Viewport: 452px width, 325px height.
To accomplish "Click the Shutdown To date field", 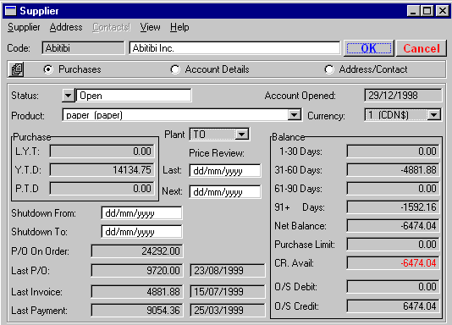I will tap(141, 232).
